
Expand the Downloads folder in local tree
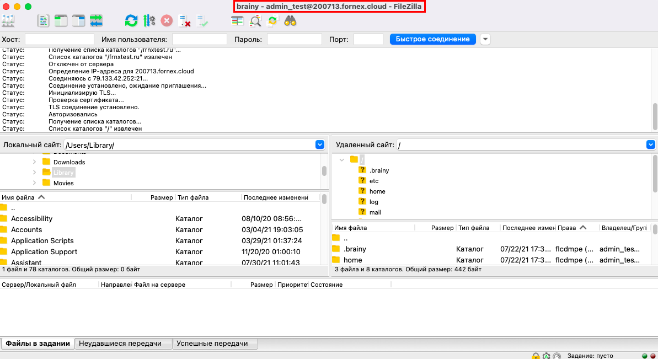click(34, 162)
